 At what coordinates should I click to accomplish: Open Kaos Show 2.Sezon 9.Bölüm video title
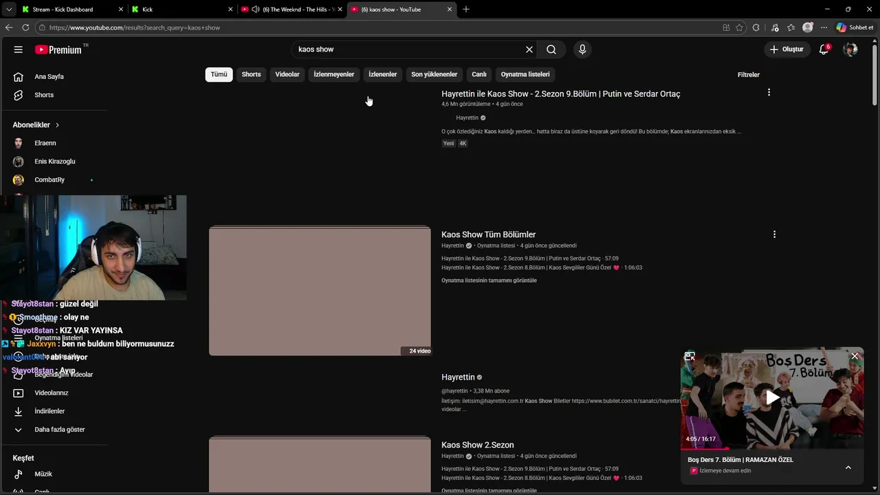560,94
